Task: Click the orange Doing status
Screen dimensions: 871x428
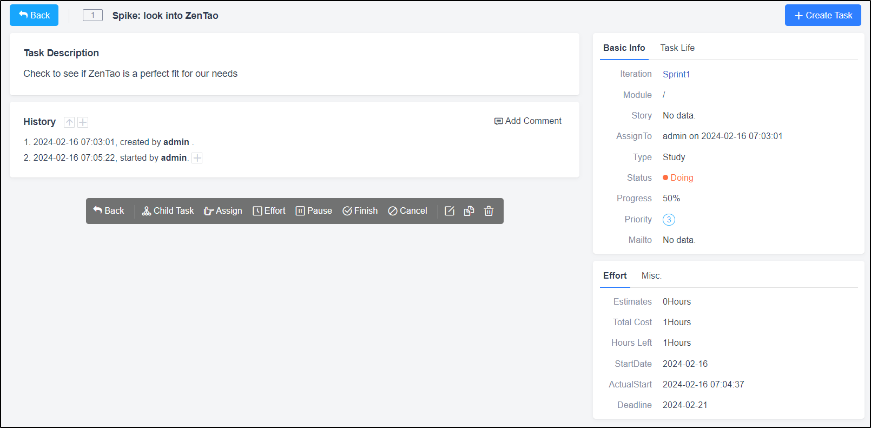Action: [678, 177]
